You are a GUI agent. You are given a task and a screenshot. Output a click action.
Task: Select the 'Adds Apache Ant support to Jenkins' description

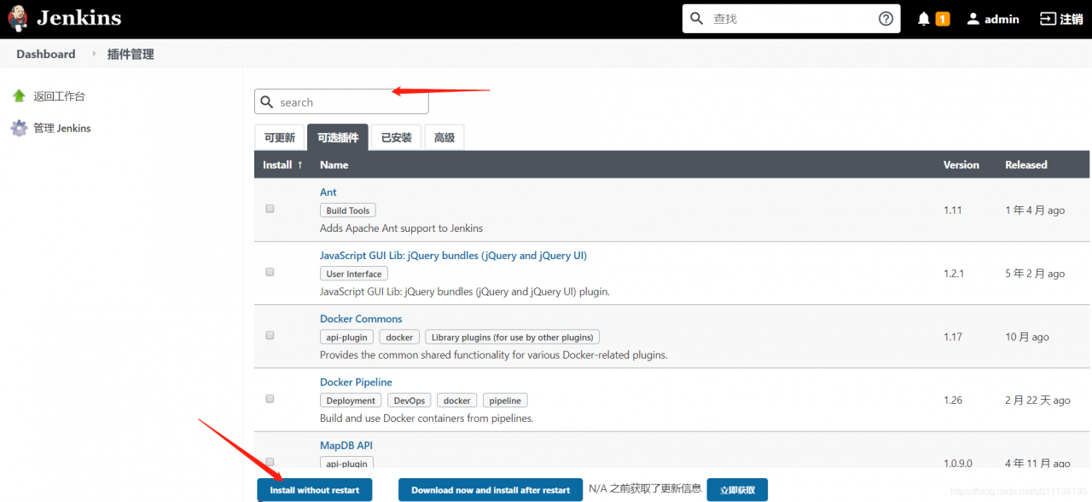(402, 228)
